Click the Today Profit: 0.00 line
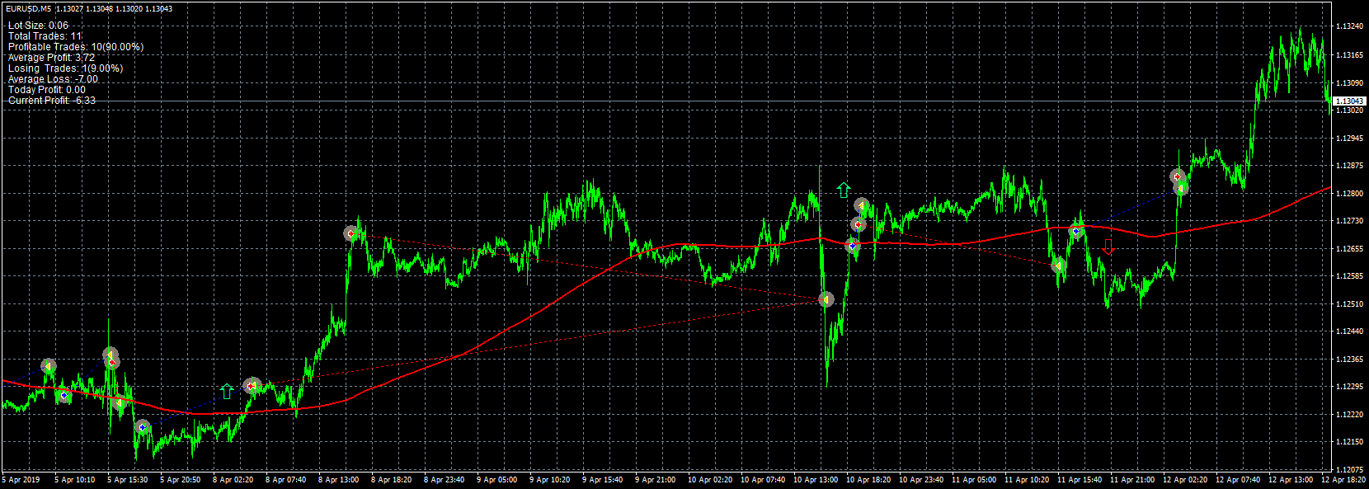This screenshot has width=1369, height=489. click(47, 90)
